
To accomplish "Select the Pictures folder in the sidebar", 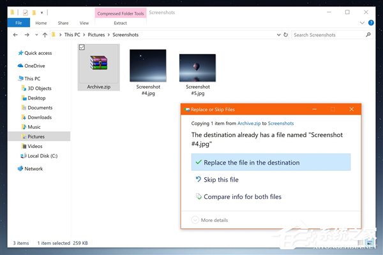I will click(39, 136).
